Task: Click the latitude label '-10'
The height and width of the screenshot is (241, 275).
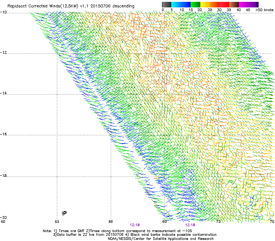Action: pos(3,12)
